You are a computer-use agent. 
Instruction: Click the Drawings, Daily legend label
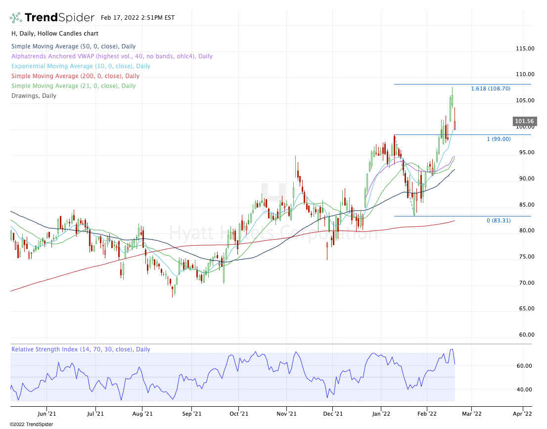click(34, 96)
